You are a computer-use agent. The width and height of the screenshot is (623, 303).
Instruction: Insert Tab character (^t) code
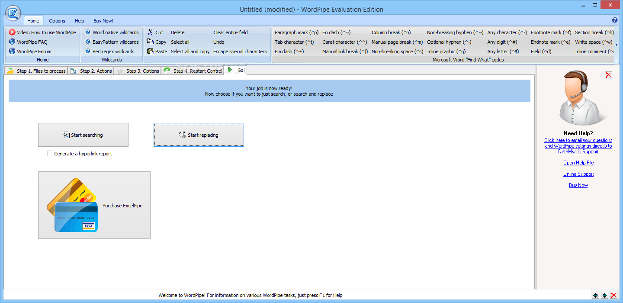(x=294, y=42)
